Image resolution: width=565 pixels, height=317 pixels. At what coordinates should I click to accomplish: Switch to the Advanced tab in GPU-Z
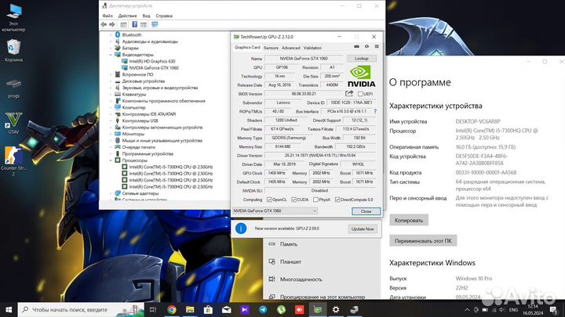pos(291,48)
